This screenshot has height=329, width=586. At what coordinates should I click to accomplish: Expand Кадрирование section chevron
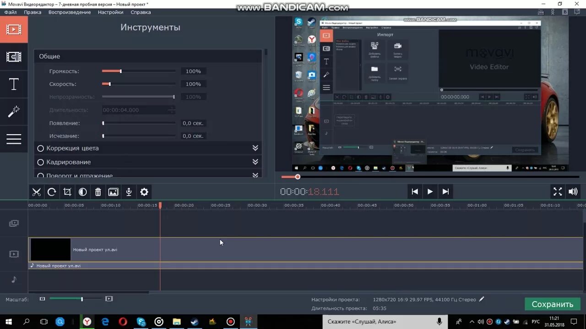tap(255, 162)
